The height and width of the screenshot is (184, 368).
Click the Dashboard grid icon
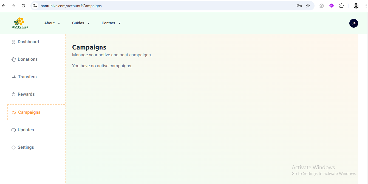(13, 42)
